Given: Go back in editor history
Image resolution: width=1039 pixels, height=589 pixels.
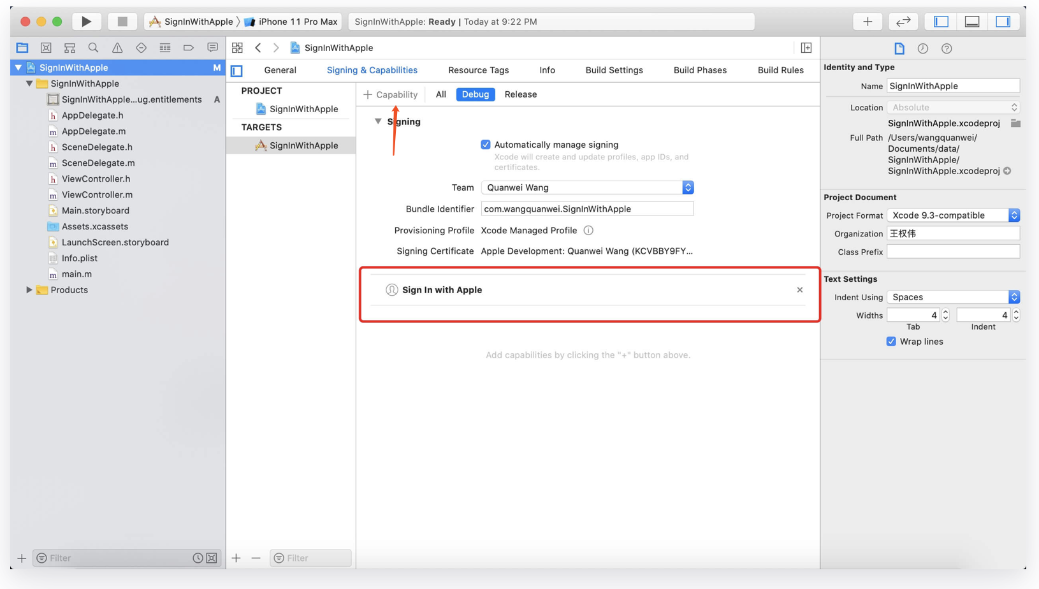Looking at the screenshot, I should click(258, 48).
